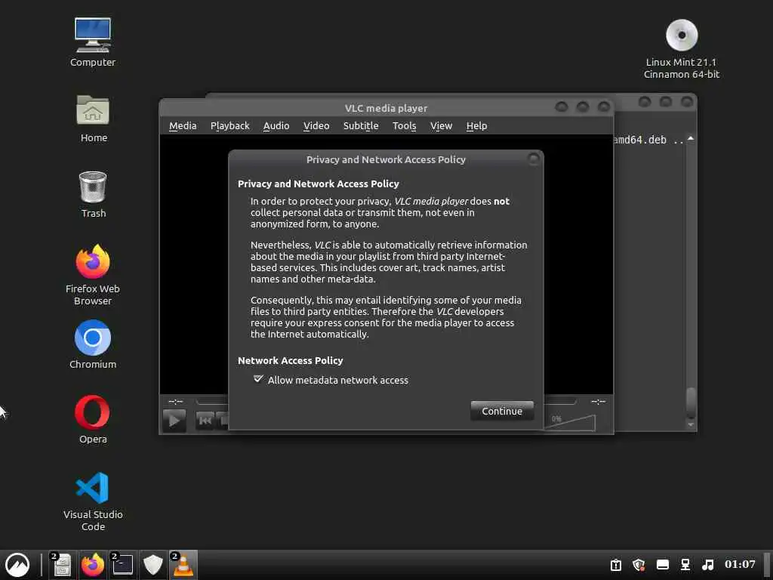This screenshot has width=773, height=580.
Task: Open the Video menu
Action: point(316,126)
